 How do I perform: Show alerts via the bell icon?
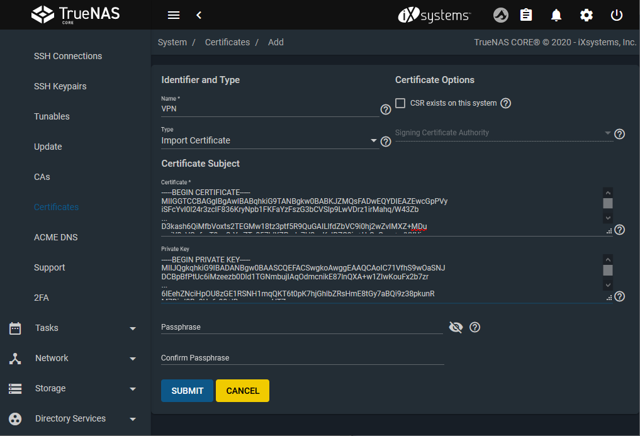click(x=556, y=15)
